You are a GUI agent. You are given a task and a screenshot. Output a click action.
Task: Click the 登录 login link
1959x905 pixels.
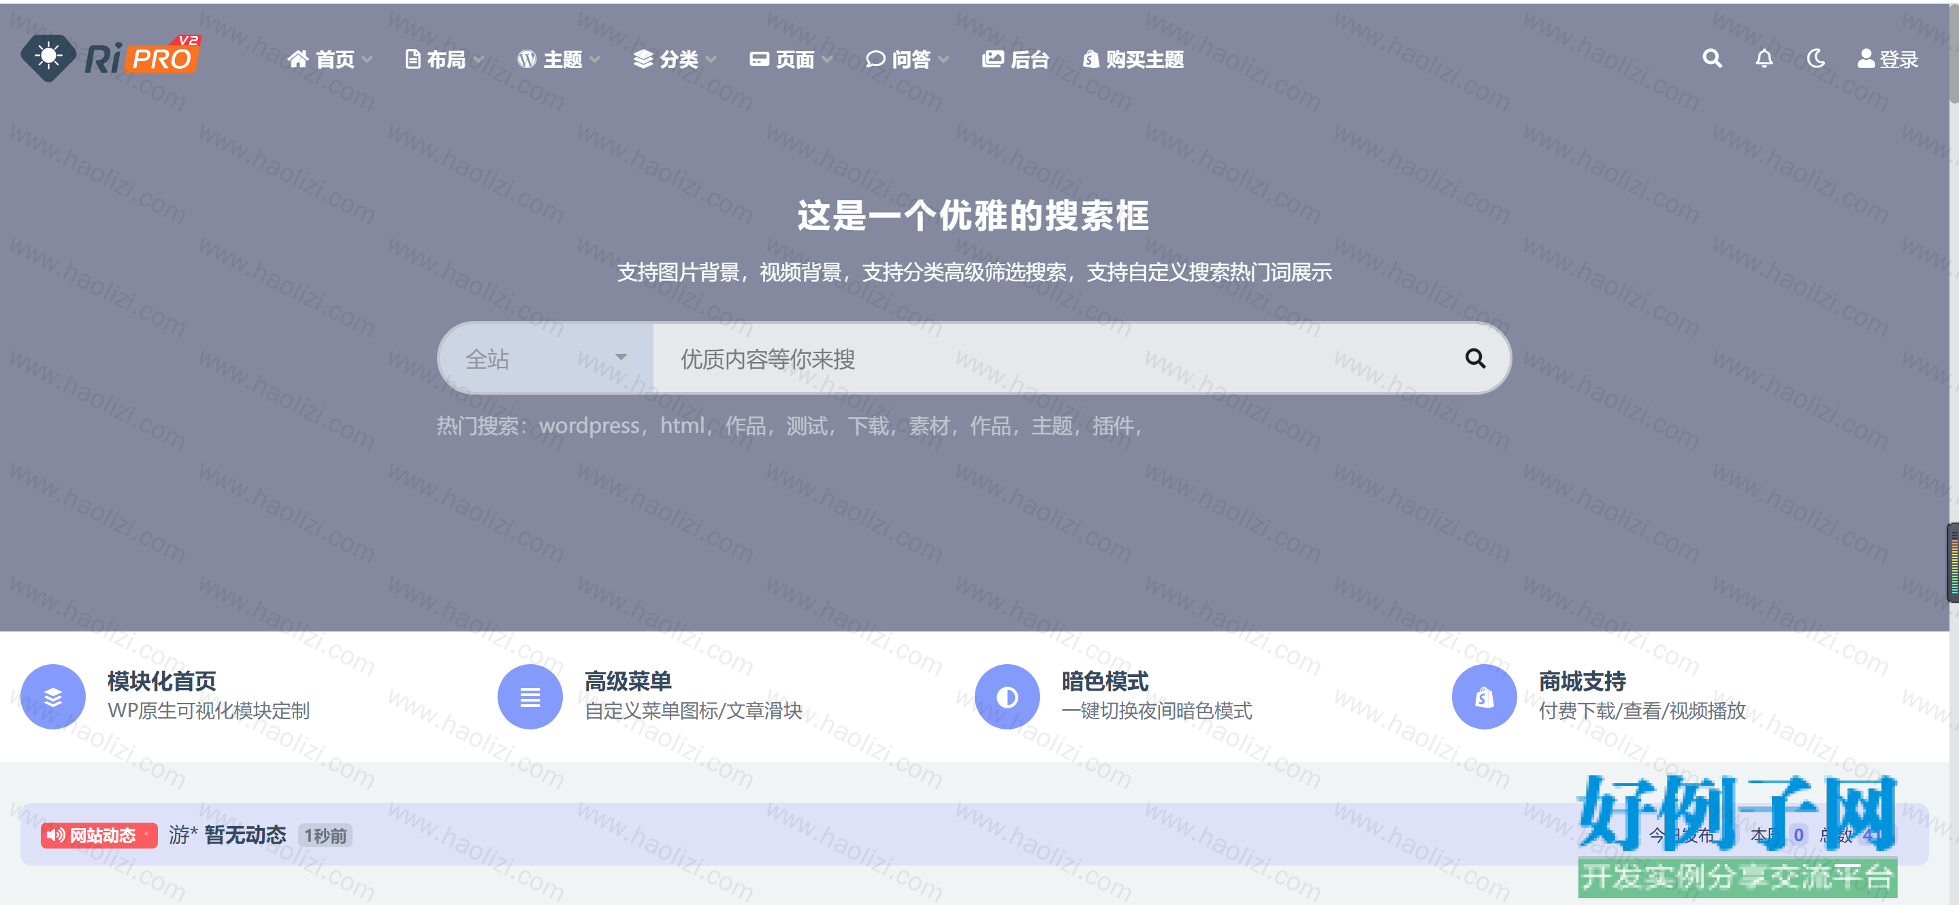[1888, 59]
